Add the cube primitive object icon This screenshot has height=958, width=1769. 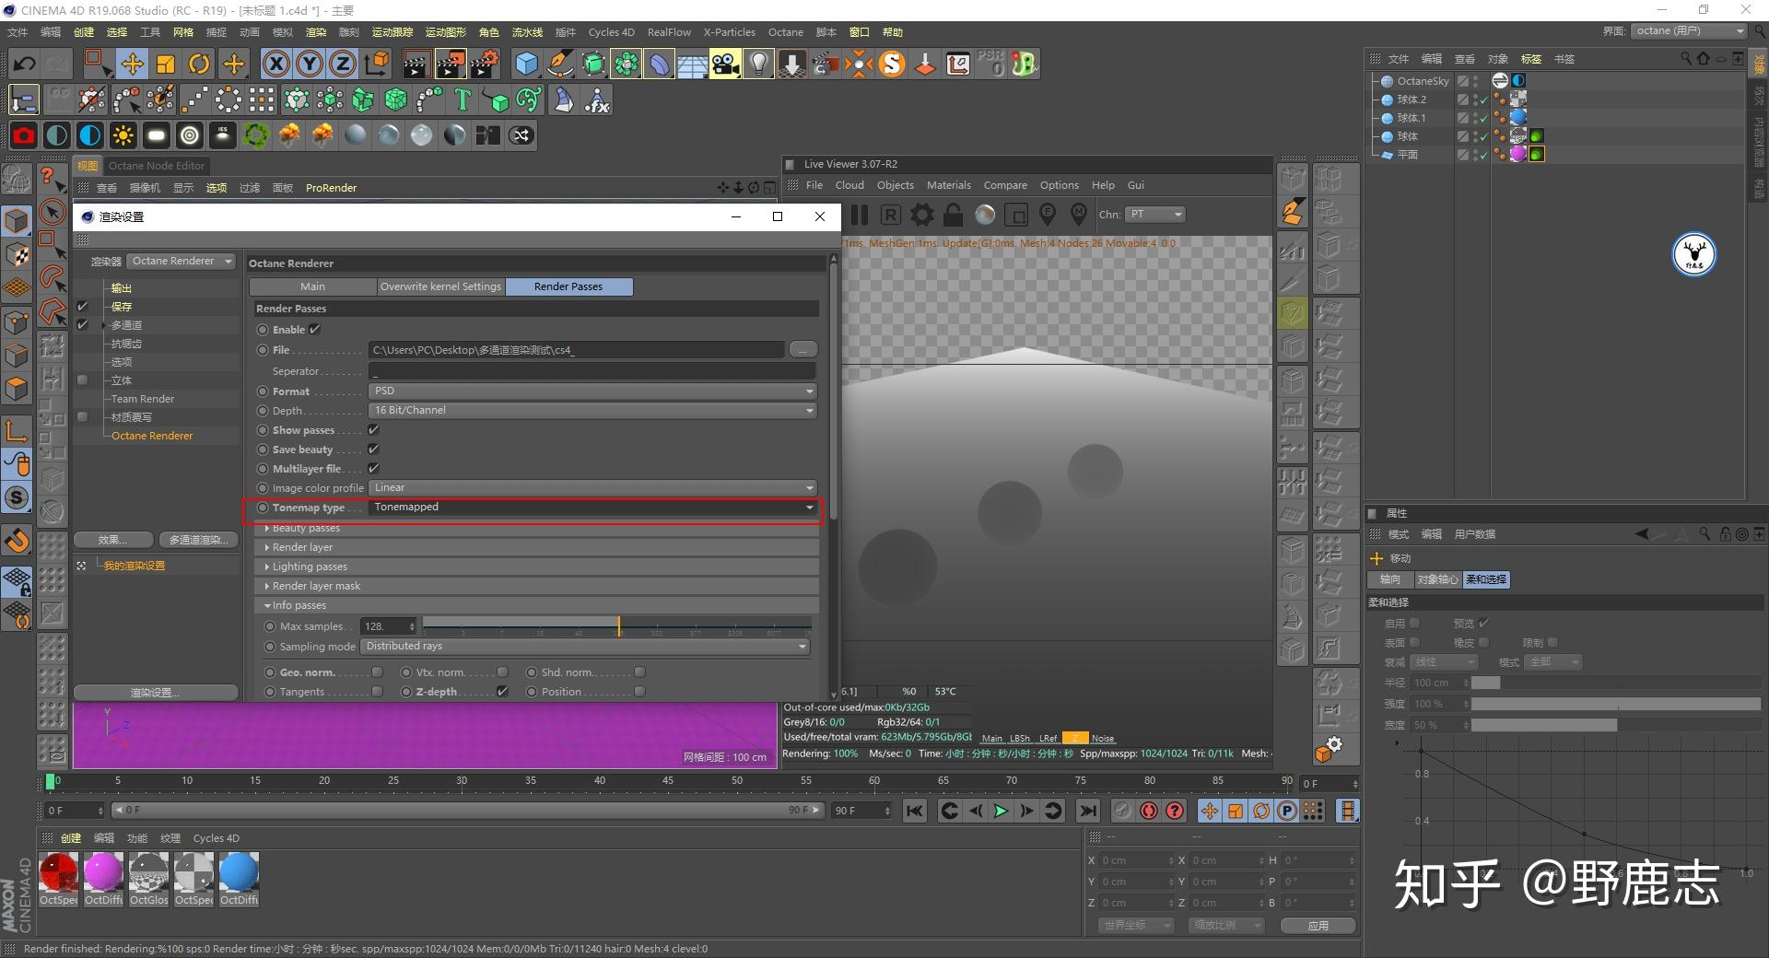pos(526,64)
